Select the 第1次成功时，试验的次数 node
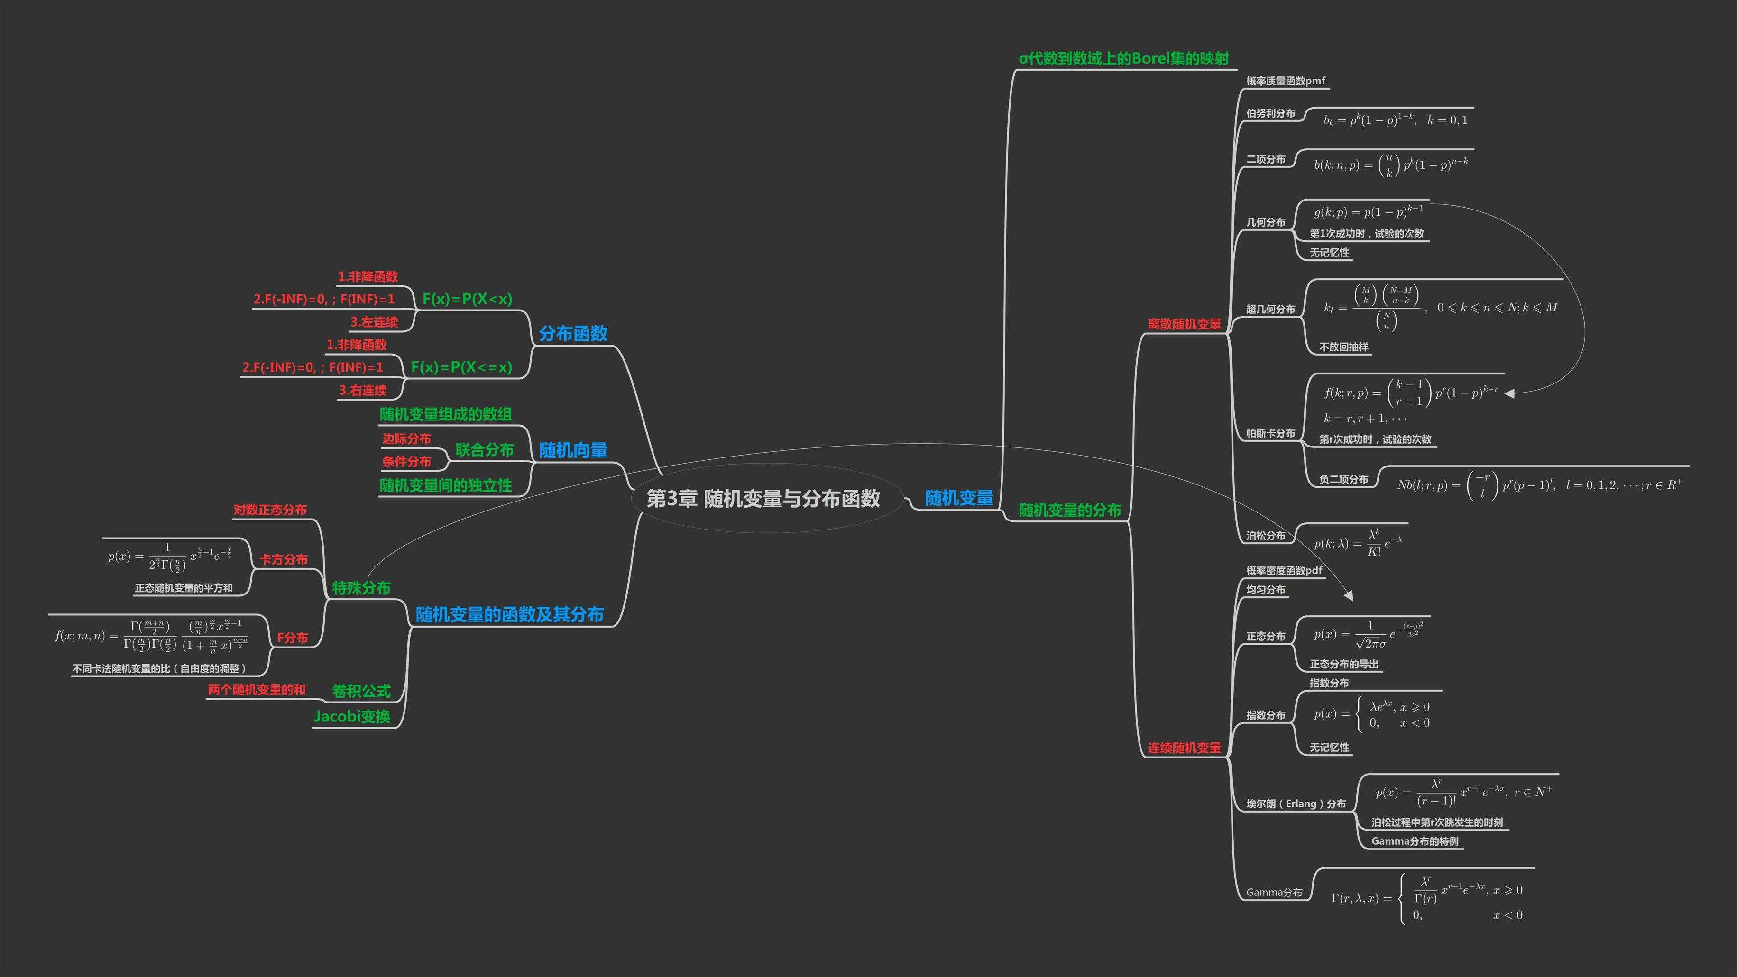The image size is (1737, 977). (1367, 234)
